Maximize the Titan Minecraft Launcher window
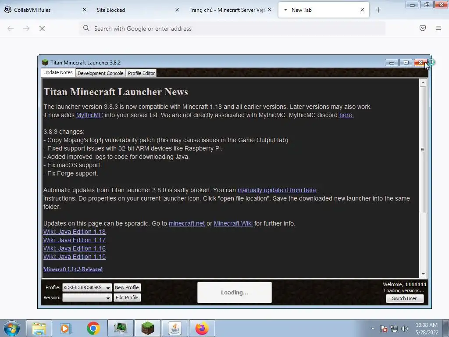449x337 pixels. point(406,62)
